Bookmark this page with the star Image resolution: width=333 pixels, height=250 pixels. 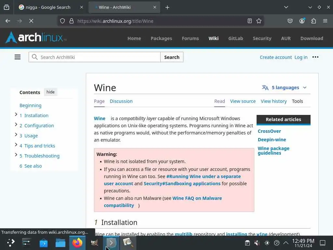click(259, 21)
